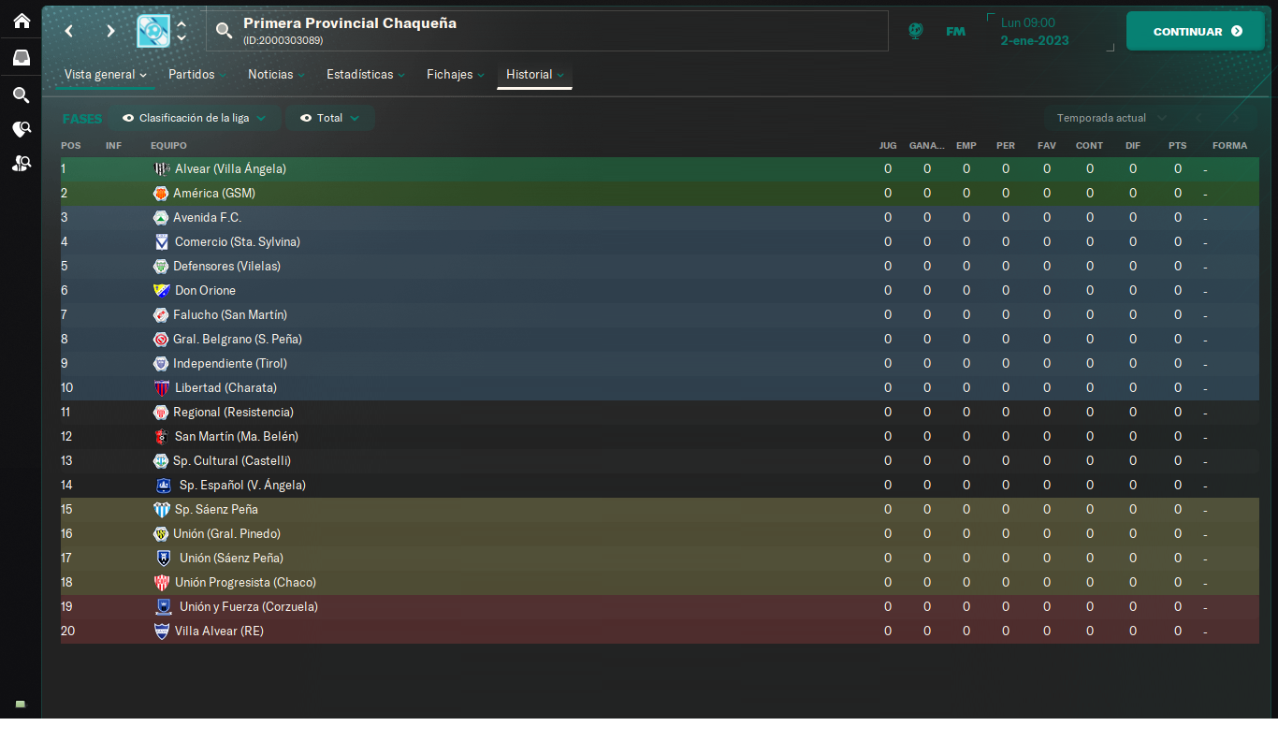
Task: Expand the Vista general tab menu
Action: pos(105,75)
